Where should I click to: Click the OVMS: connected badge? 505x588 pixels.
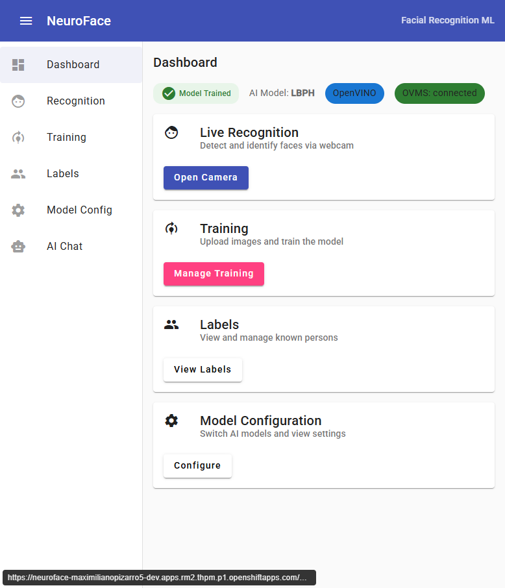(439, 93)
